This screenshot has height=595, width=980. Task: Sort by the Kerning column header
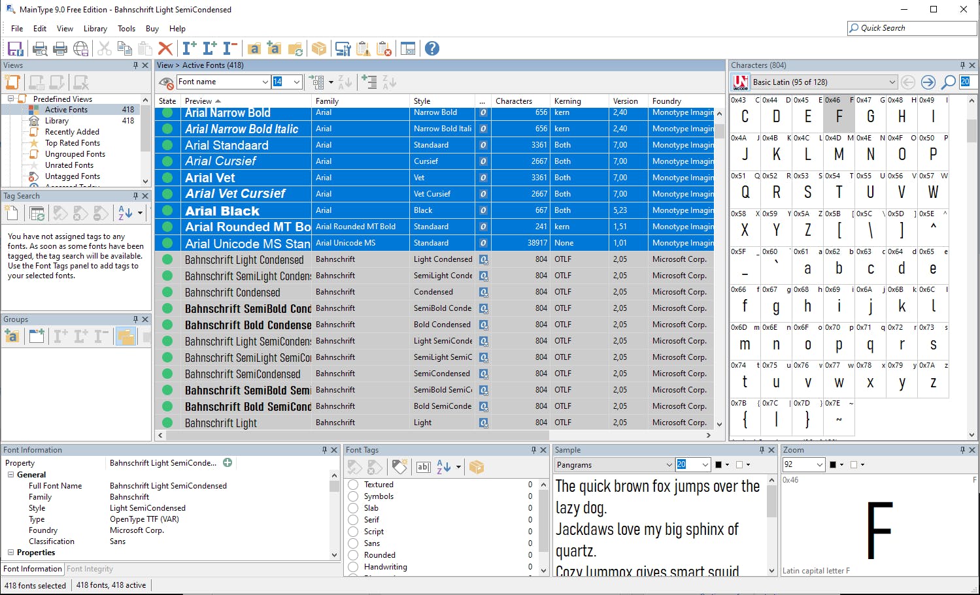tap(567, 101)
